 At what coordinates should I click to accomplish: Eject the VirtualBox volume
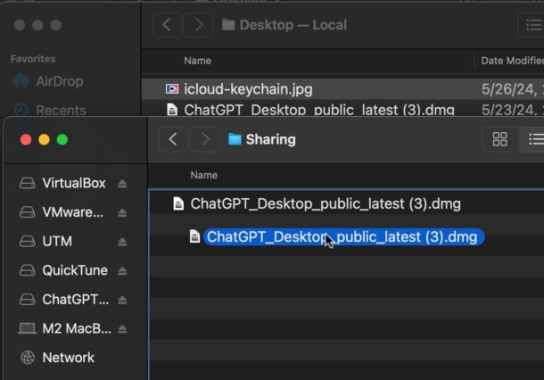122,184
